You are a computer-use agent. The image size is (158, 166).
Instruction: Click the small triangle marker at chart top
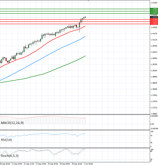(88, 1)
